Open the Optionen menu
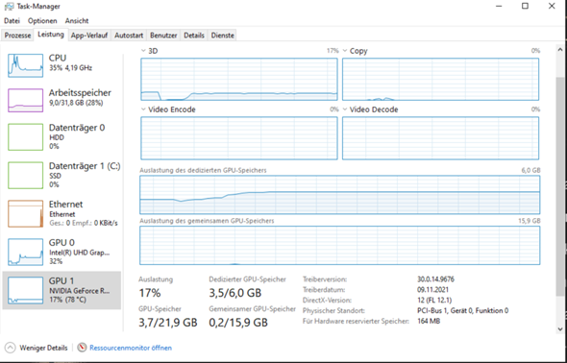 [x=42, y=20]
